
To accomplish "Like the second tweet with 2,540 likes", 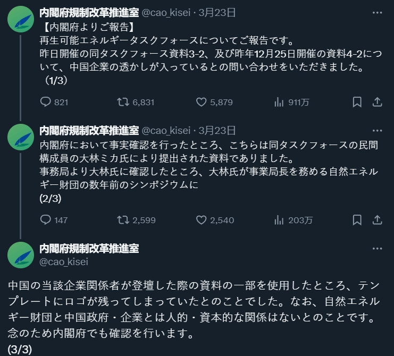I will (x=202, y=220).
